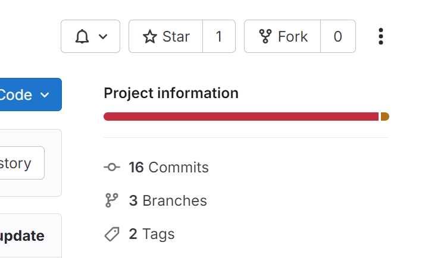Click the Code dropdown chevron arrow
This screenshot has width=444, height=258.
[45, 95]
